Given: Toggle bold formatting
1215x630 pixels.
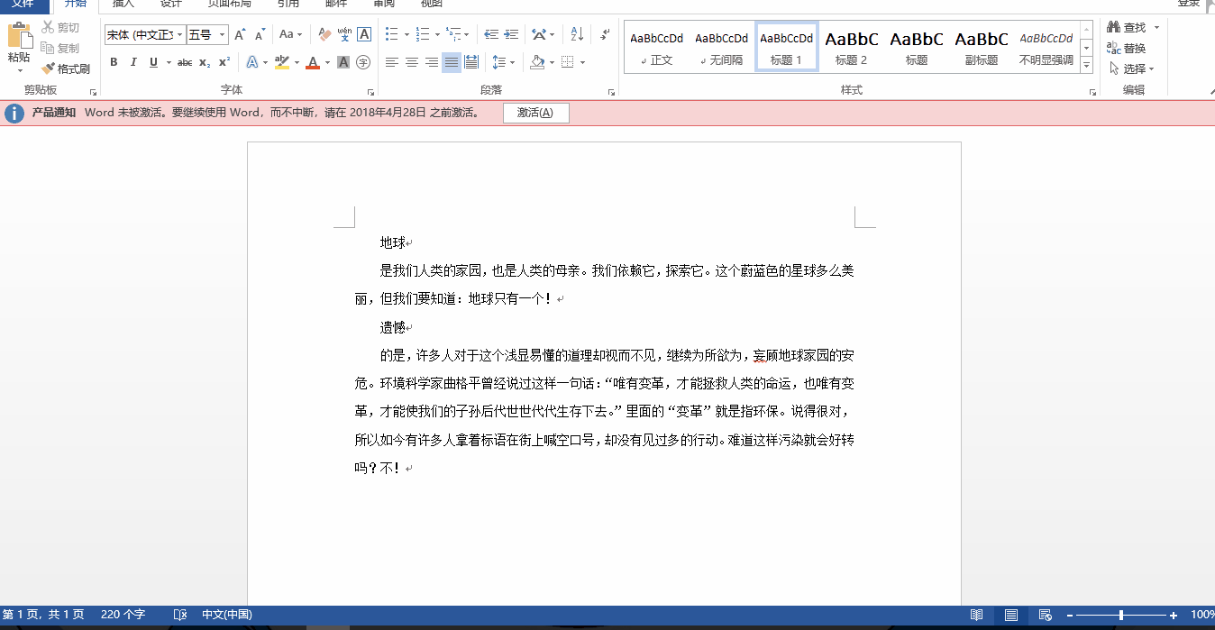Looking at the screenshot, I should pyautogui.click(x=114, y=62).
